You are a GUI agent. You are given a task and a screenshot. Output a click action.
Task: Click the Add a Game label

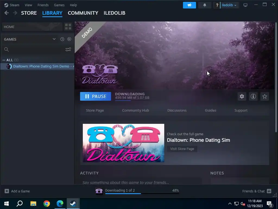(20, 191)
